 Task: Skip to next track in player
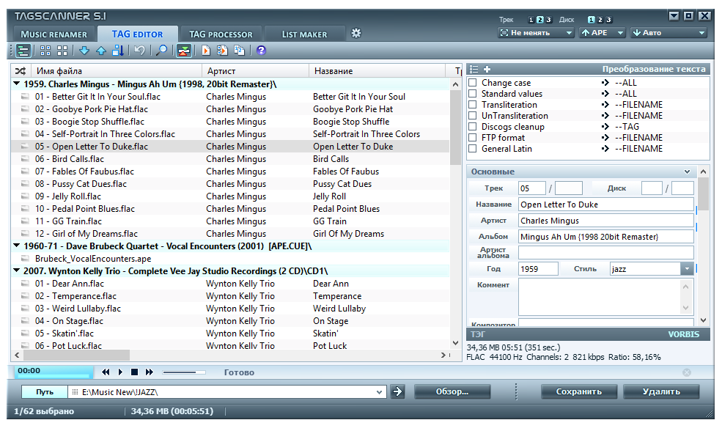coord(150,372)
